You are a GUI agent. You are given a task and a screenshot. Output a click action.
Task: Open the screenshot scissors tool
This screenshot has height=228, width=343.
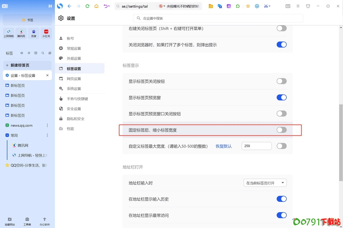[x=266, y=6]
